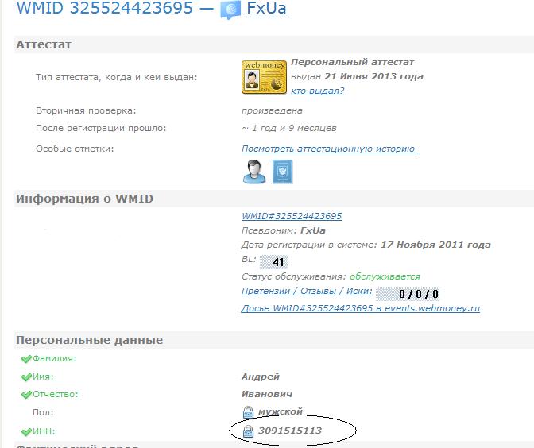Click the blue passport document icon
Viewport: 534px width, 448px height.
(283, 171)
